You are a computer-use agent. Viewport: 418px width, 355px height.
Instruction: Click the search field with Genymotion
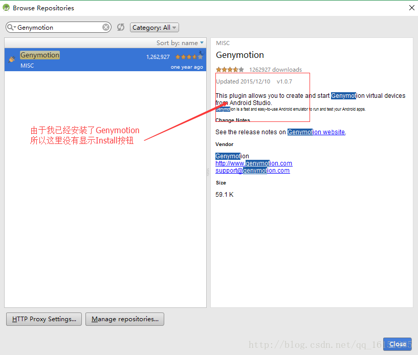58,27
